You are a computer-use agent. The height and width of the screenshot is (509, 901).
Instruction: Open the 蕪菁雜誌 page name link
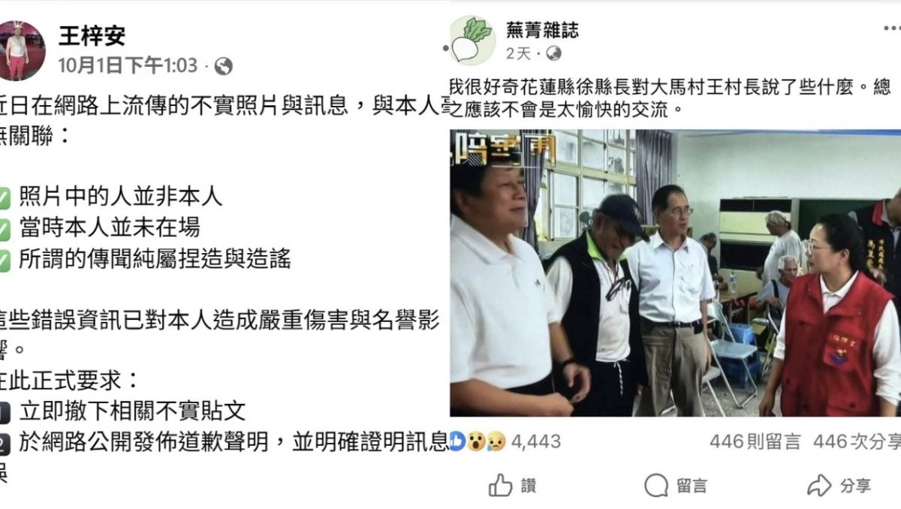click(542, 30)
